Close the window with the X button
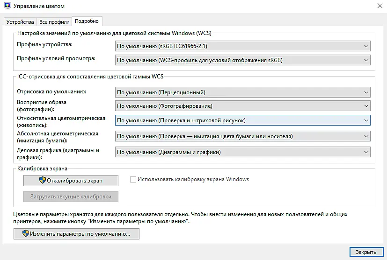The width and height of the screenshot is (387, 260). pos(380,6)
